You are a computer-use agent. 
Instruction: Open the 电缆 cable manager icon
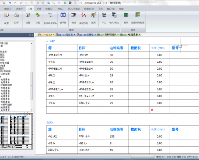[x=74, y=18]
